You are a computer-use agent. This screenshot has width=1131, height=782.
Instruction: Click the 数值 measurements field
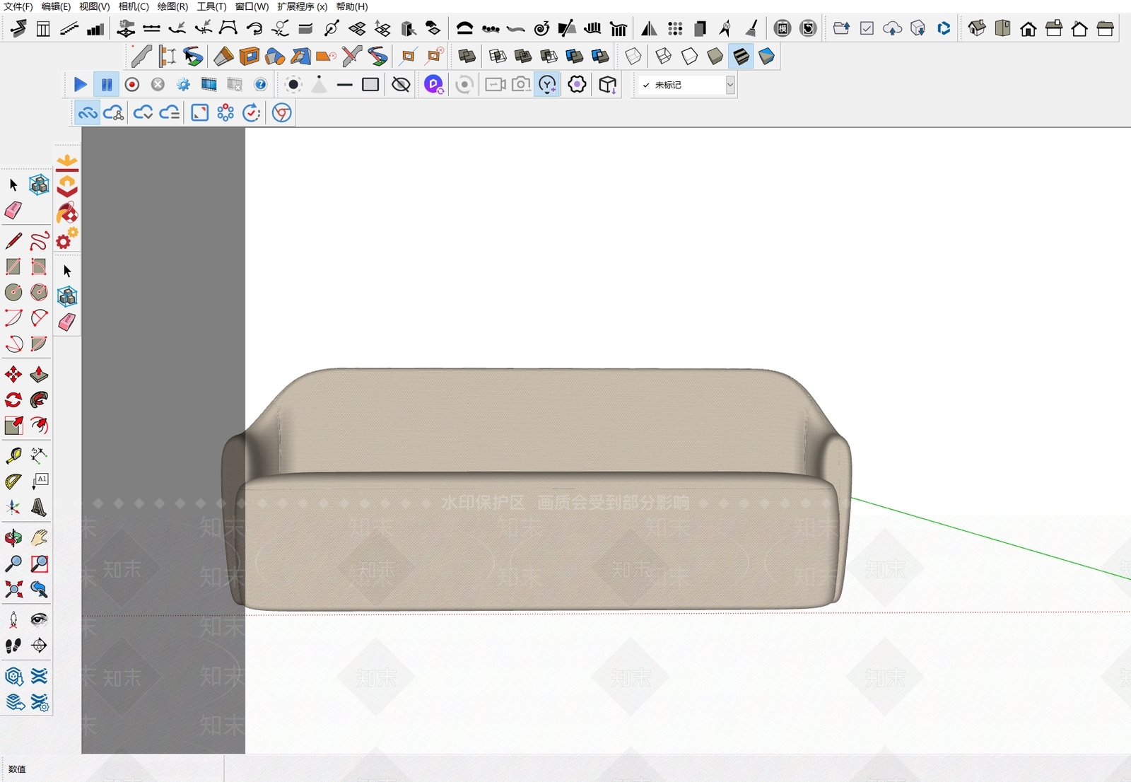(113, 769)
